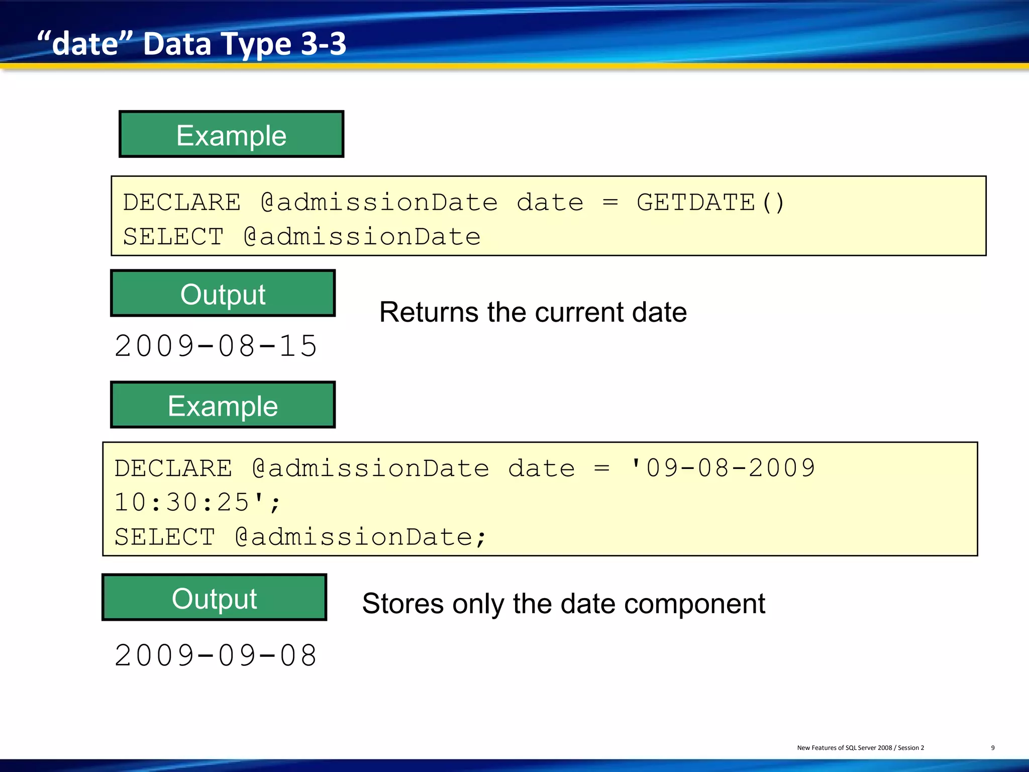Viewport: 1029px width, 772px height.
Task: Click the text 'Returns the current date'
Action: 533,312
